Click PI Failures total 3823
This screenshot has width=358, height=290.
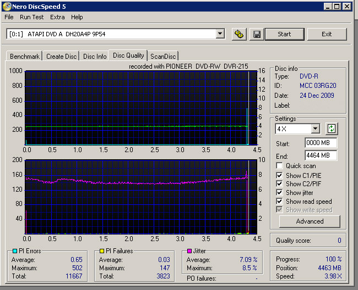tap(163, 276)
